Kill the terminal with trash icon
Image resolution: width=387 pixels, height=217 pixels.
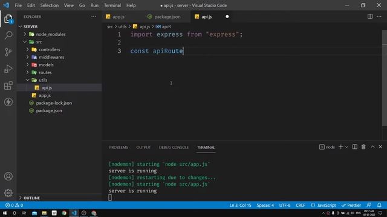(363, 147)
